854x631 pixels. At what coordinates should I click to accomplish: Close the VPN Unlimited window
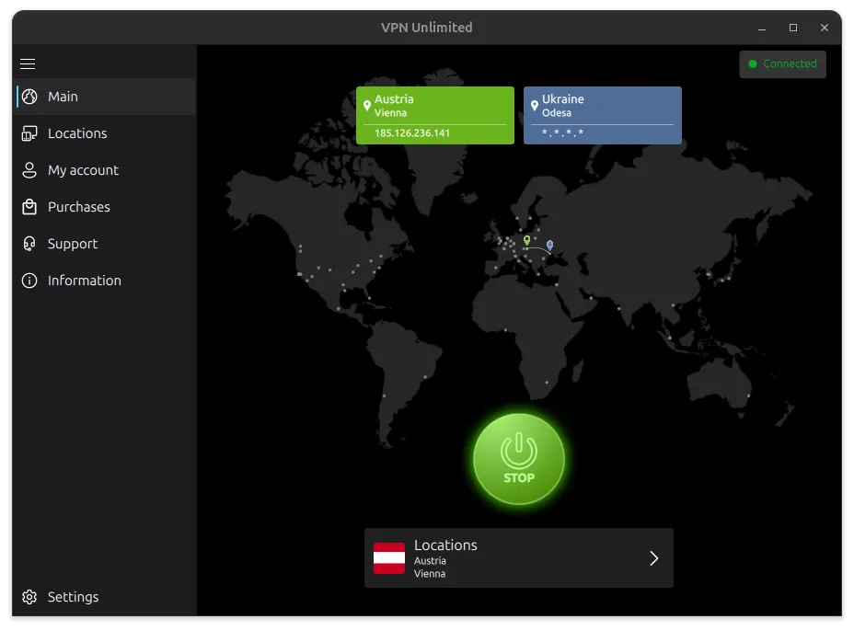pos(824,28)
